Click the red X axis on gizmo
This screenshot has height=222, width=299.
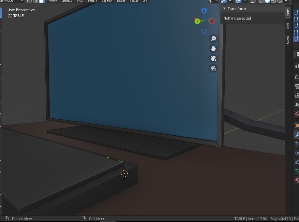pos(212,21)
